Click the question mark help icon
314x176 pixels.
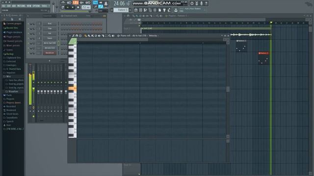[206, 3]
